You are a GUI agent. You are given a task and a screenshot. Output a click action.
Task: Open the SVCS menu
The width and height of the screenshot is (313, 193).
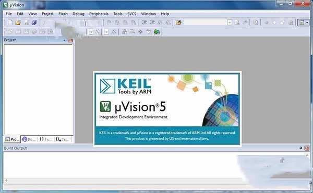pyautogui.click(x=132, y=14)
